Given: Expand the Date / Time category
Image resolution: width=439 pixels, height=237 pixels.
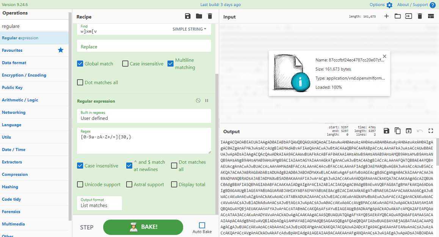Looking at the screenshot, I should [x=34, y=150].
